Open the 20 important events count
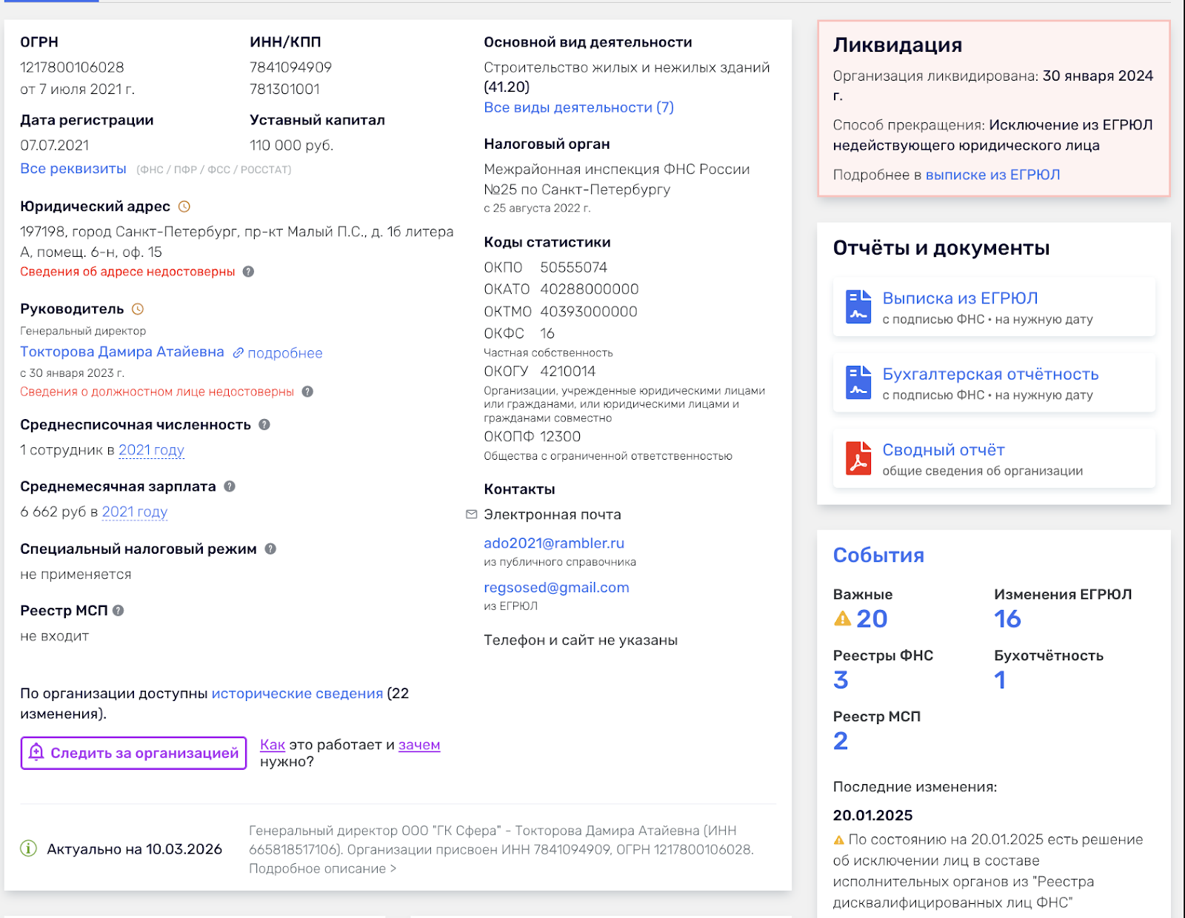Image resolution: width=1185 pixels, height=918 pixels. tap(871, 619)
